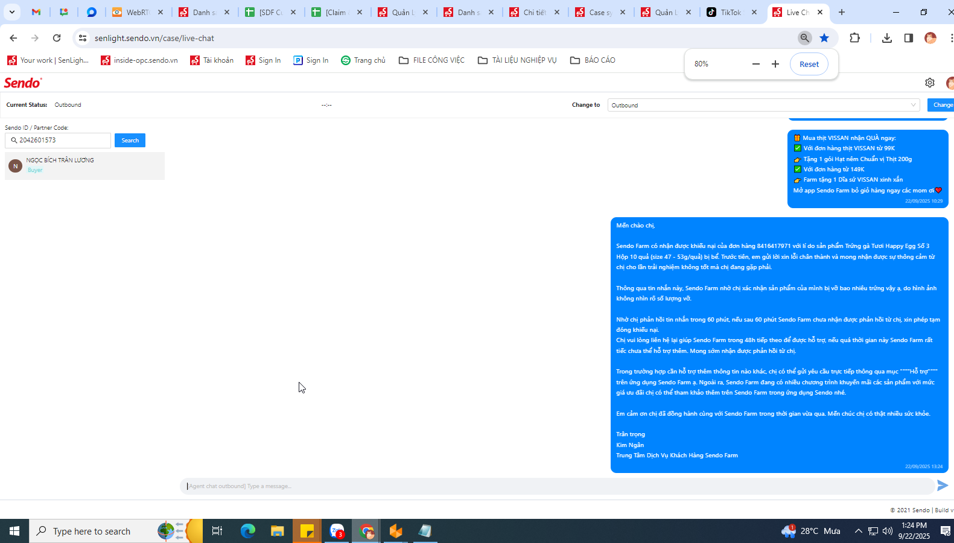The width and height of the screenshot is (954, 543).
Task: Expand the Change to status dropdown
Action: point(763,105)
